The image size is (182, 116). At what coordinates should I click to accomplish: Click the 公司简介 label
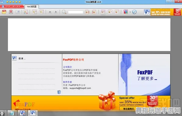tap(67, 67)
